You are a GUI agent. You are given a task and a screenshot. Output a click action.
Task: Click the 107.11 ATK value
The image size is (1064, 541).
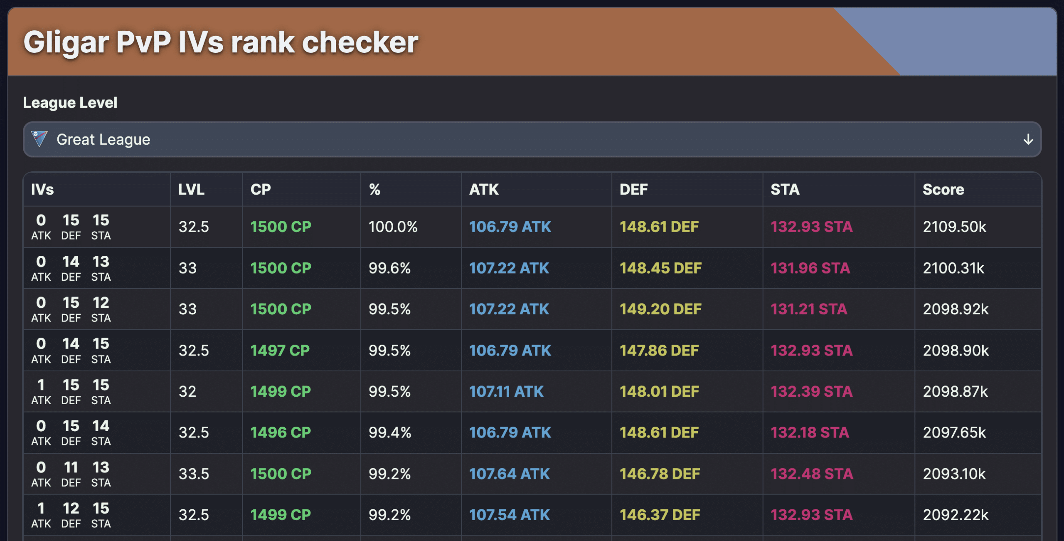pyautogui.click(x=506, y=392)
